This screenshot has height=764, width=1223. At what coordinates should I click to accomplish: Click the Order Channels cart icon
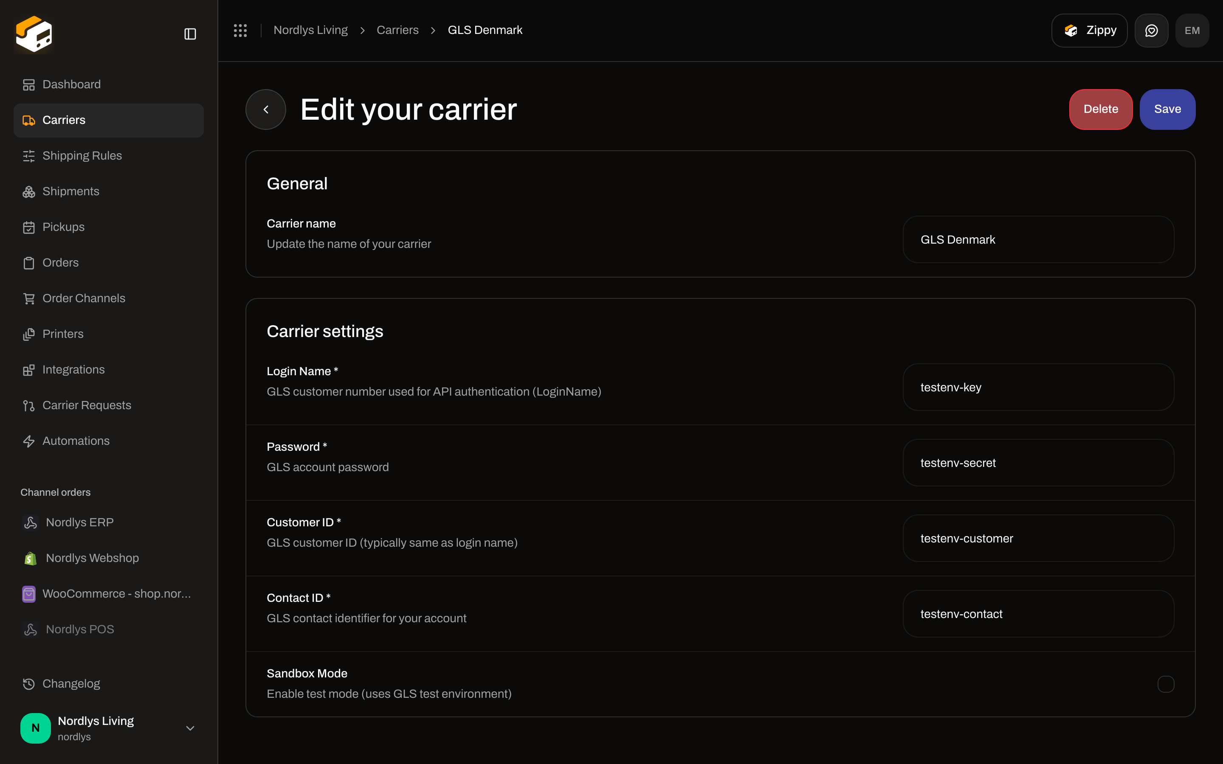[29, 299]
